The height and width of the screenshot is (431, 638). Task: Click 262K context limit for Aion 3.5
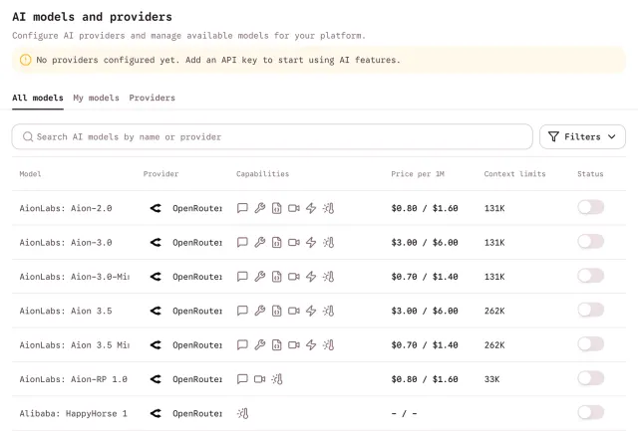tap(494, 311)
